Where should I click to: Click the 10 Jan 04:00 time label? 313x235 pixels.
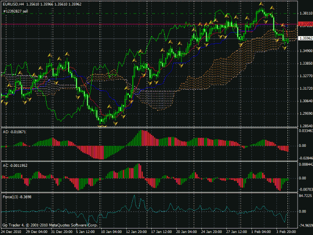click(111, 232)
